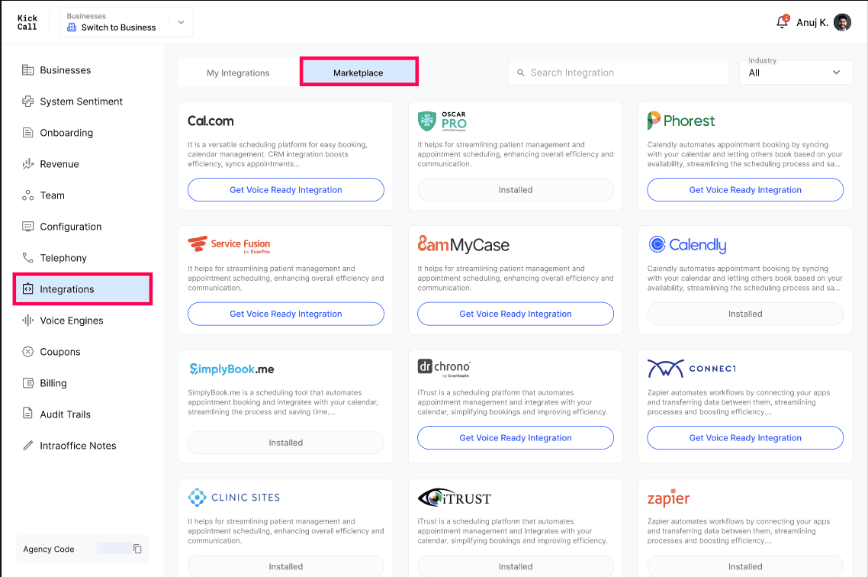The image size is (868, 577).
Task: Click the Integrations icon in sidebar
Action: [27, 289]
